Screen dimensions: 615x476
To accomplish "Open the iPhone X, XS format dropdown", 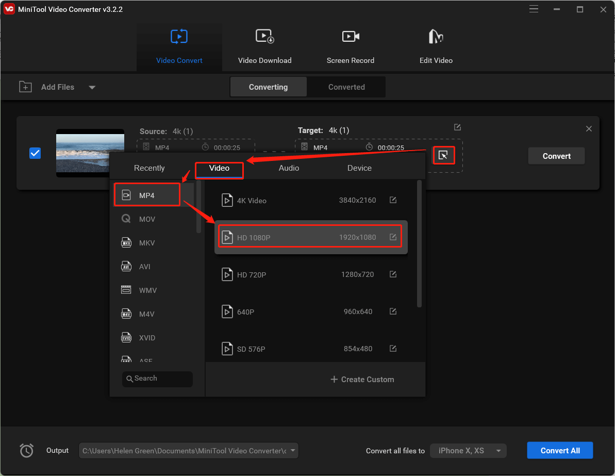I will point(468,451).
